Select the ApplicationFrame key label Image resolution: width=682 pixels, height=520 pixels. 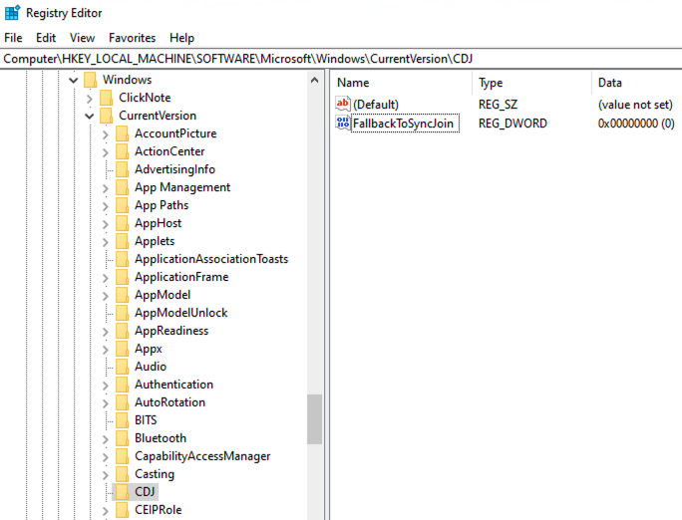coord(181,277)
